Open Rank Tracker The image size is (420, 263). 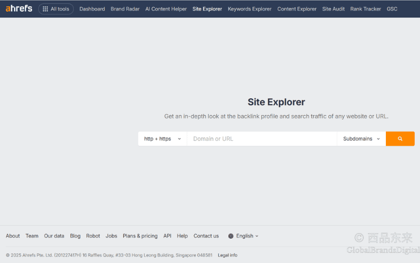365,9
